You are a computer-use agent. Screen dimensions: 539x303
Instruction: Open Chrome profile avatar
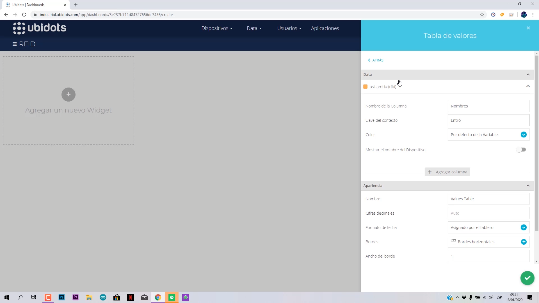point(524,15)
